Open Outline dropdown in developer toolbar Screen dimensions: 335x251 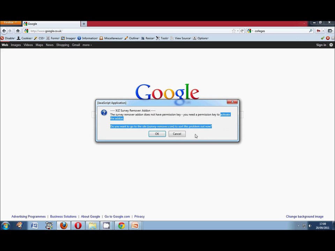point(132,38)
